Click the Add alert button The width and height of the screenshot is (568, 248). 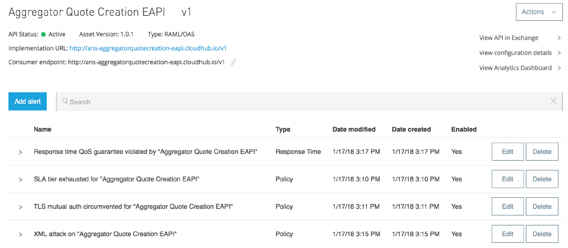(x=28, y=101)
